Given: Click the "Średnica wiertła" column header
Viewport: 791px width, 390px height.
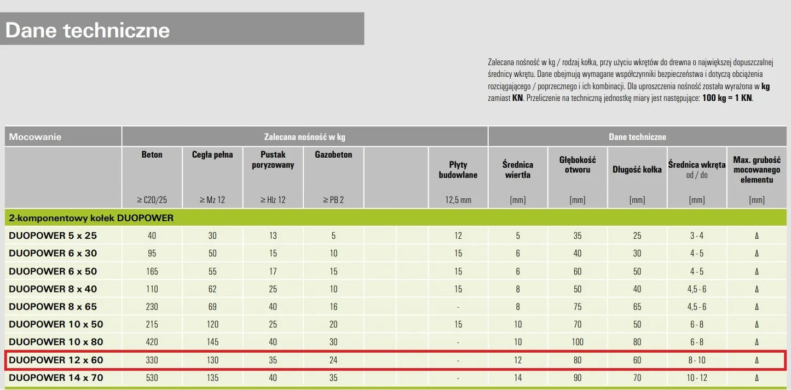Looking at the screenshot, I should [518, 170].
